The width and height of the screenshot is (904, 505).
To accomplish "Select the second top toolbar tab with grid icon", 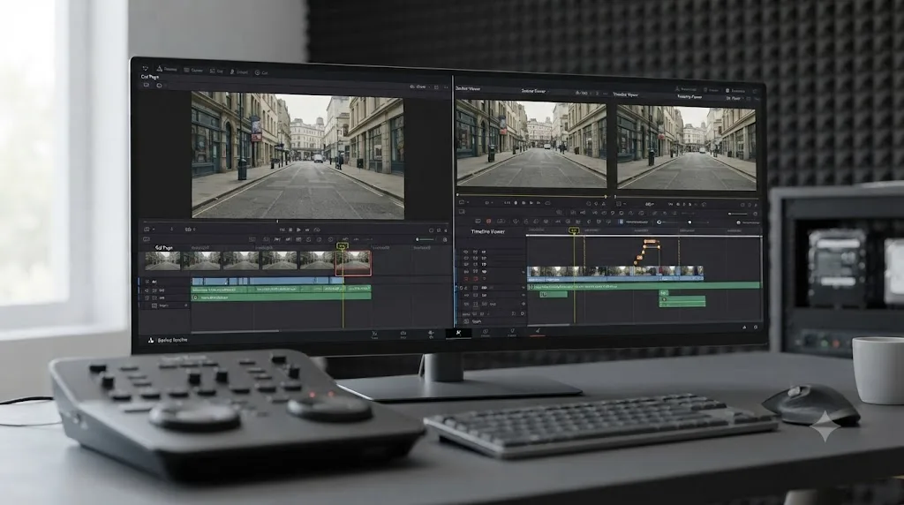I will (x=193, y=70).
